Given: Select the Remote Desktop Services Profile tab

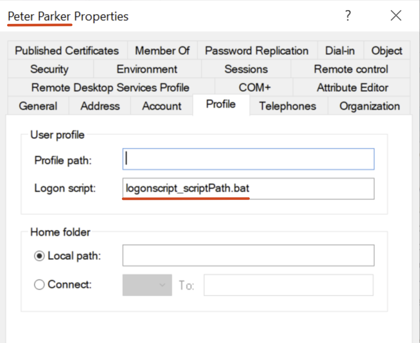Looking at the screenshot, I should (x=110, y=88).
